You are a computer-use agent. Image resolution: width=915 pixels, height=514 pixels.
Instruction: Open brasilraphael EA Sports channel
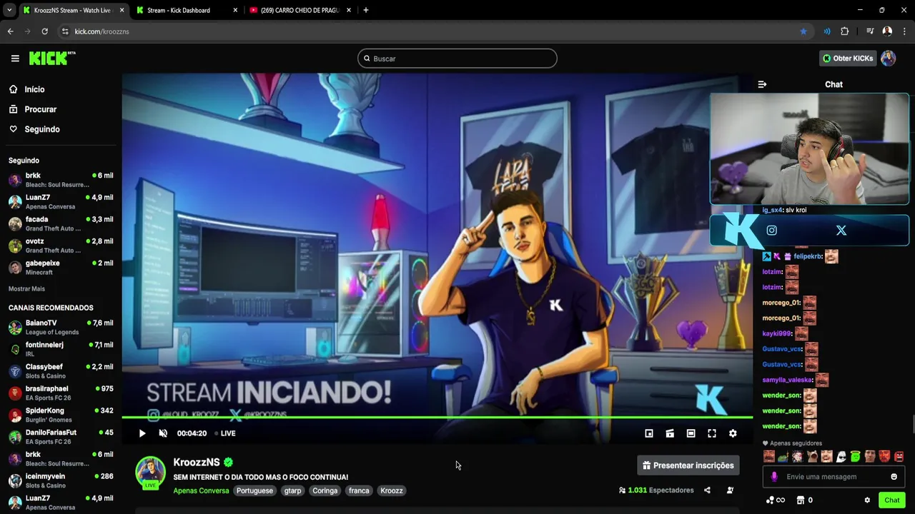[61, 393]
